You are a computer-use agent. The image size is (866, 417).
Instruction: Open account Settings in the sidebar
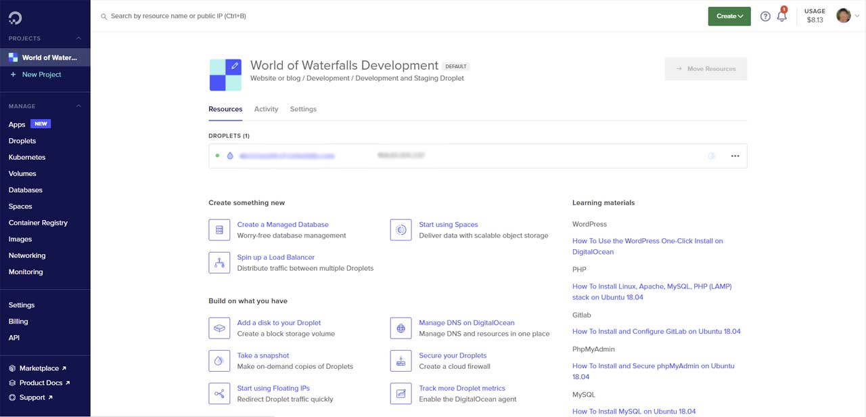(x=22, y=305)
